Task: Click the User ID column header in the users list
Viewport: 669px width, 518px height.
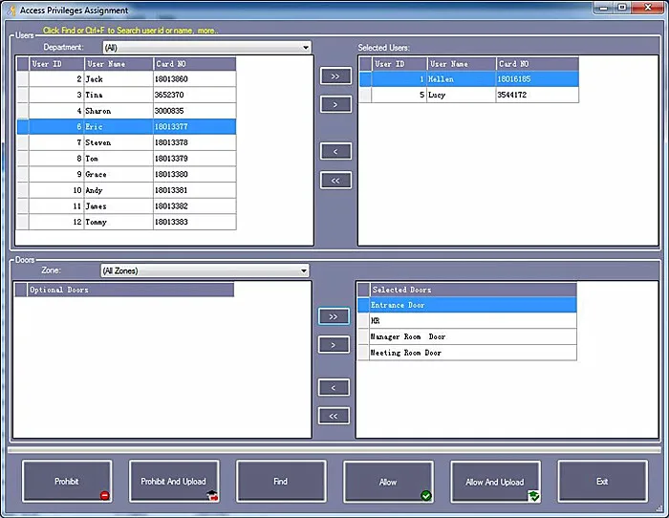Action: (56, 64)
